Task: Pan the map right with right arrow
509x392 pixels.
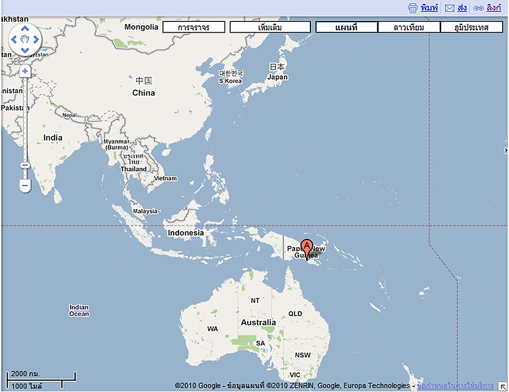Action: (36, 40)
